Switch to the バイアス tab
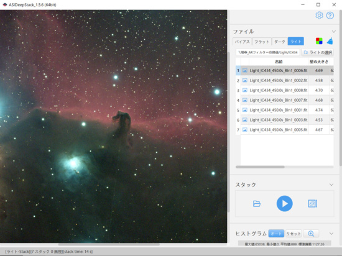This screenshot has height=256, width=342. pyautogui.click(x=243, y=42)
